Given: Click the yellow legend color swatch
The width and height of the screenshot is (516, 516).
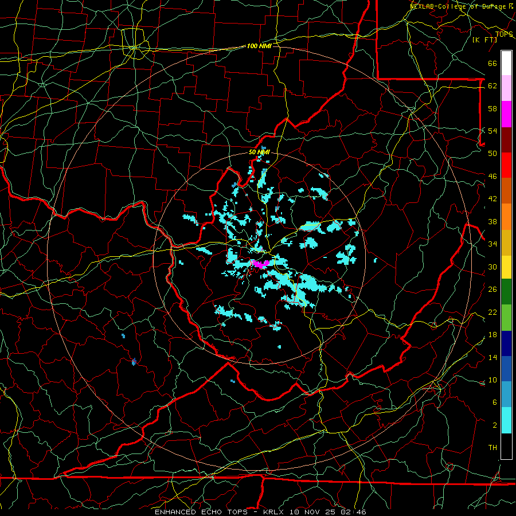Looking at the screenshot, I should pyautogui.click(x=506, y=268).
